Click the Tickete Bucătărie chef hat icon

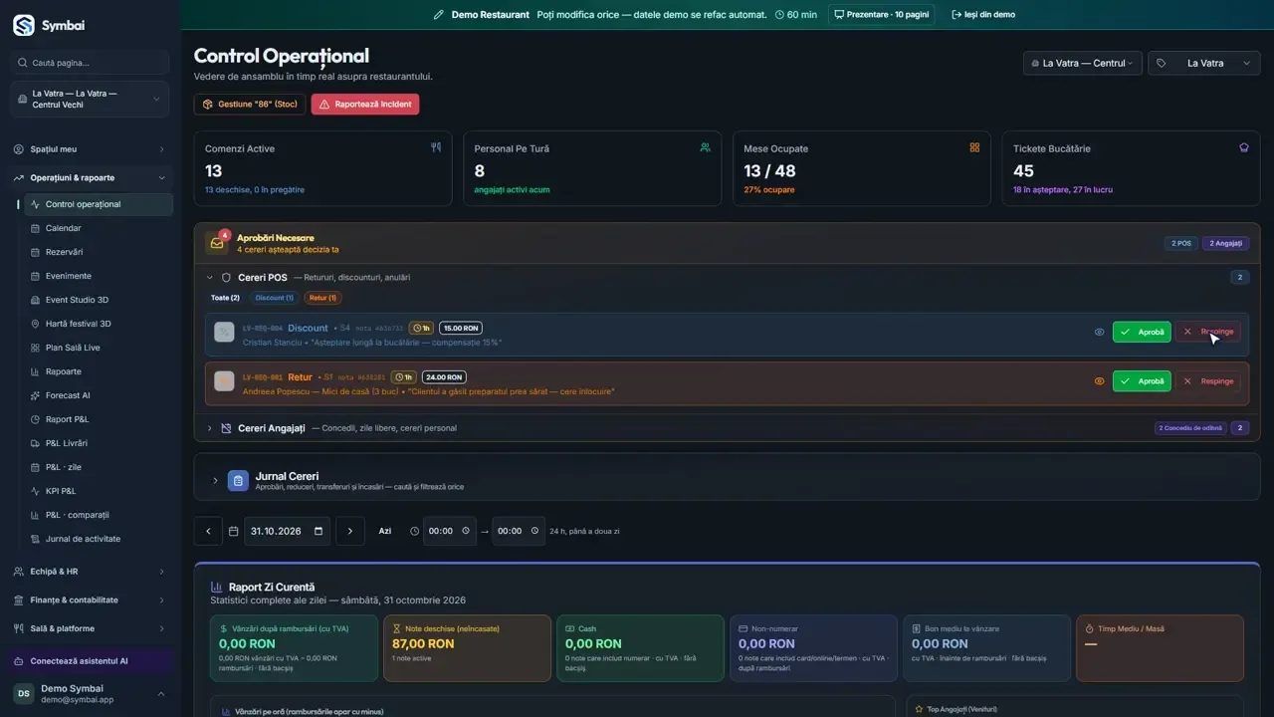tap(1244, 147)
